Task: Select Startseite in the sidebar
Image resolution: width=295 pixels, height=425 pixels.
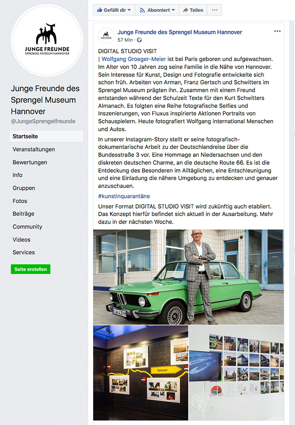Action: (46, 136)
